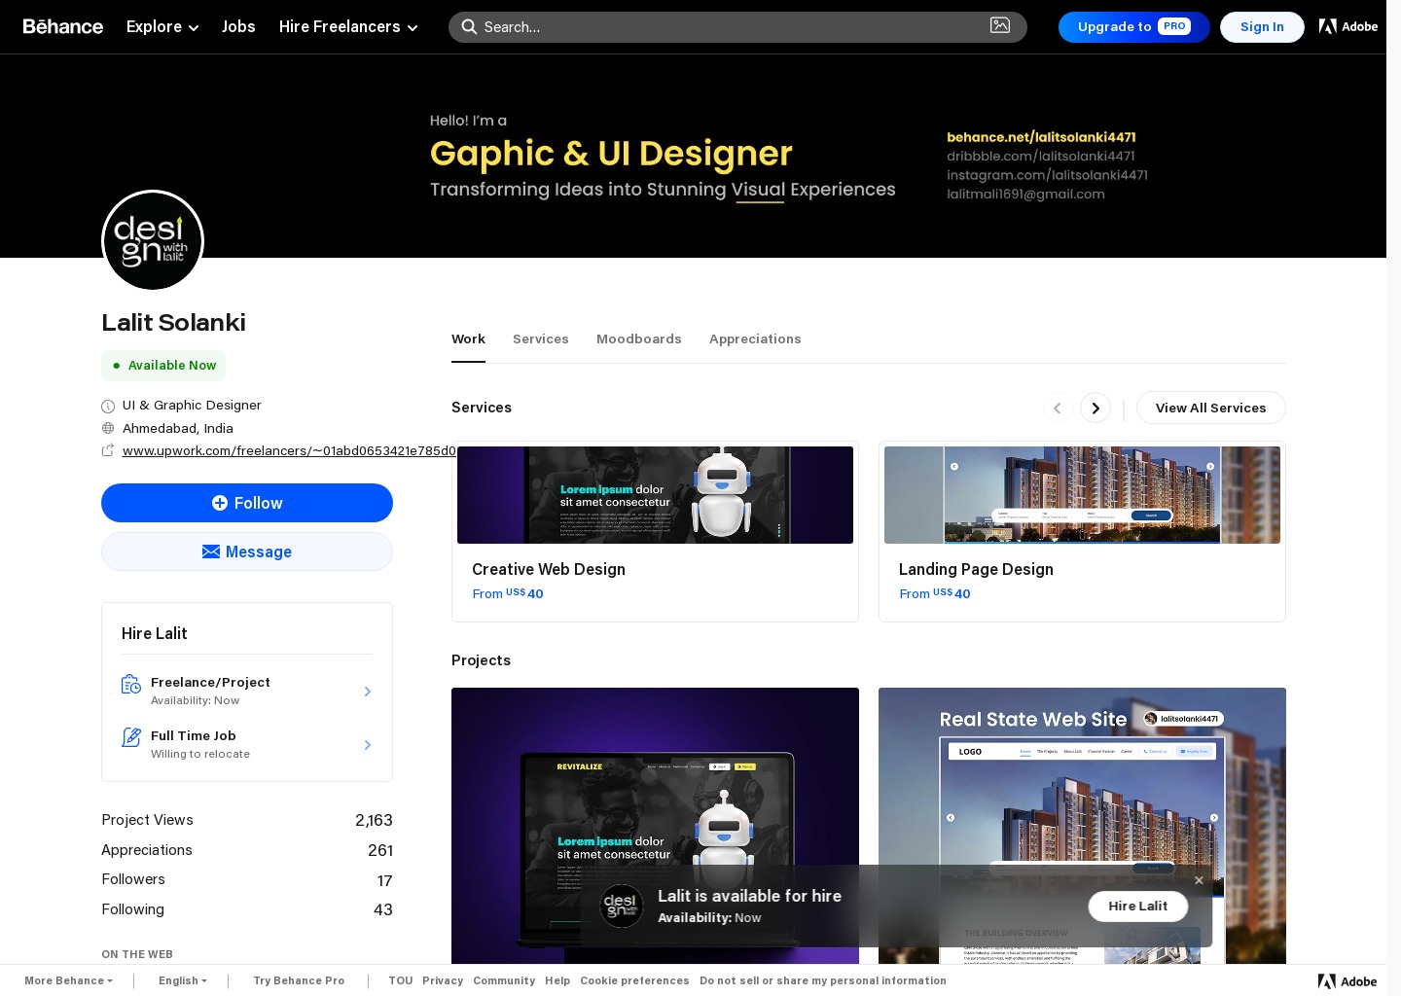The width and height of the screenshot is (1401, 996).
Task: Click Try Behance Pro footer link
Action: (x=299, y=980)
